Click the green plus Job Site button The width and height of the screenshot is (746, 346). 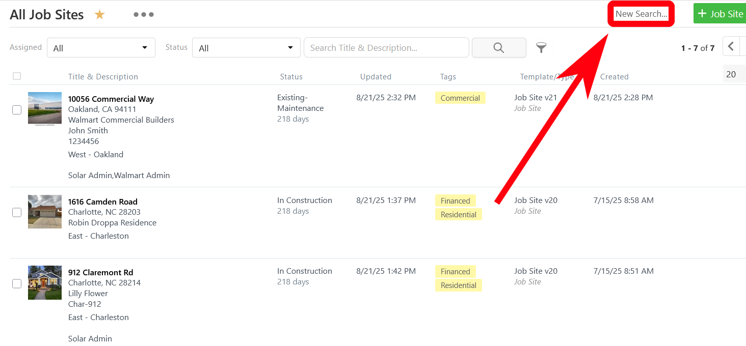tap(720, 14)
